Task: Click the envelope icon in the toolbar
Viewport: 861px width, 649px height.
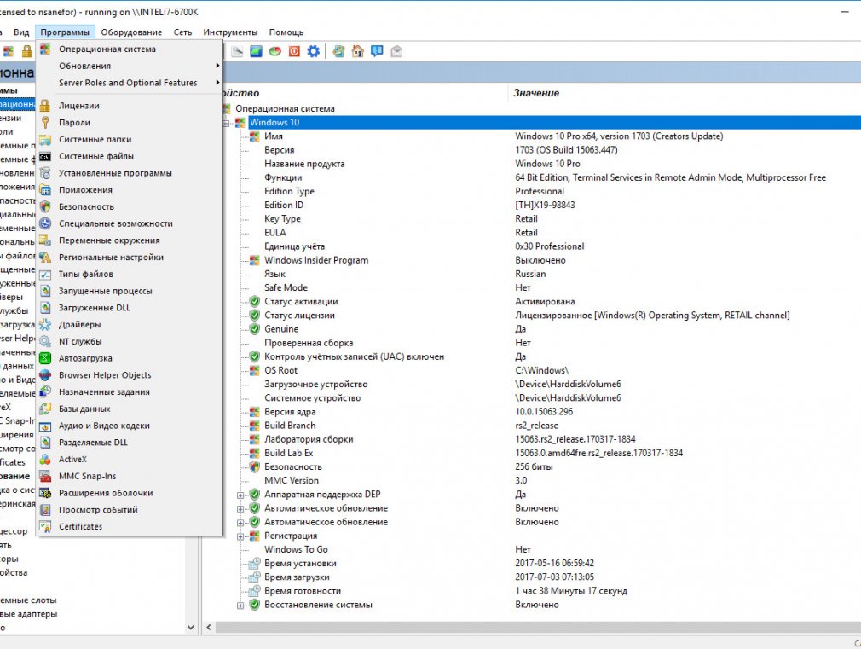Action: [x=396, y=52]
